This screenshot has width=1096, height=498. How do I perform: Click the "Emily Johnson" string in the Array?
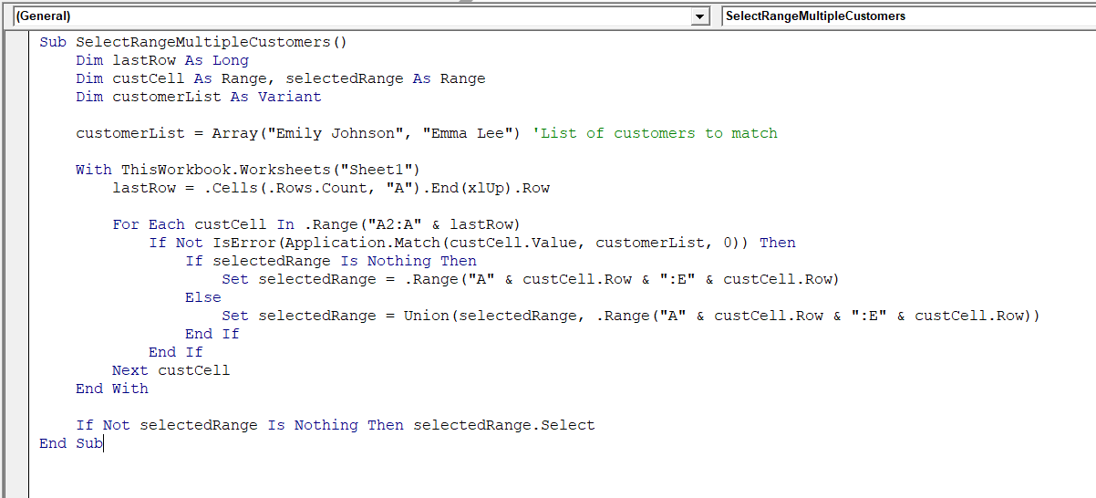(x=336, y=133)
